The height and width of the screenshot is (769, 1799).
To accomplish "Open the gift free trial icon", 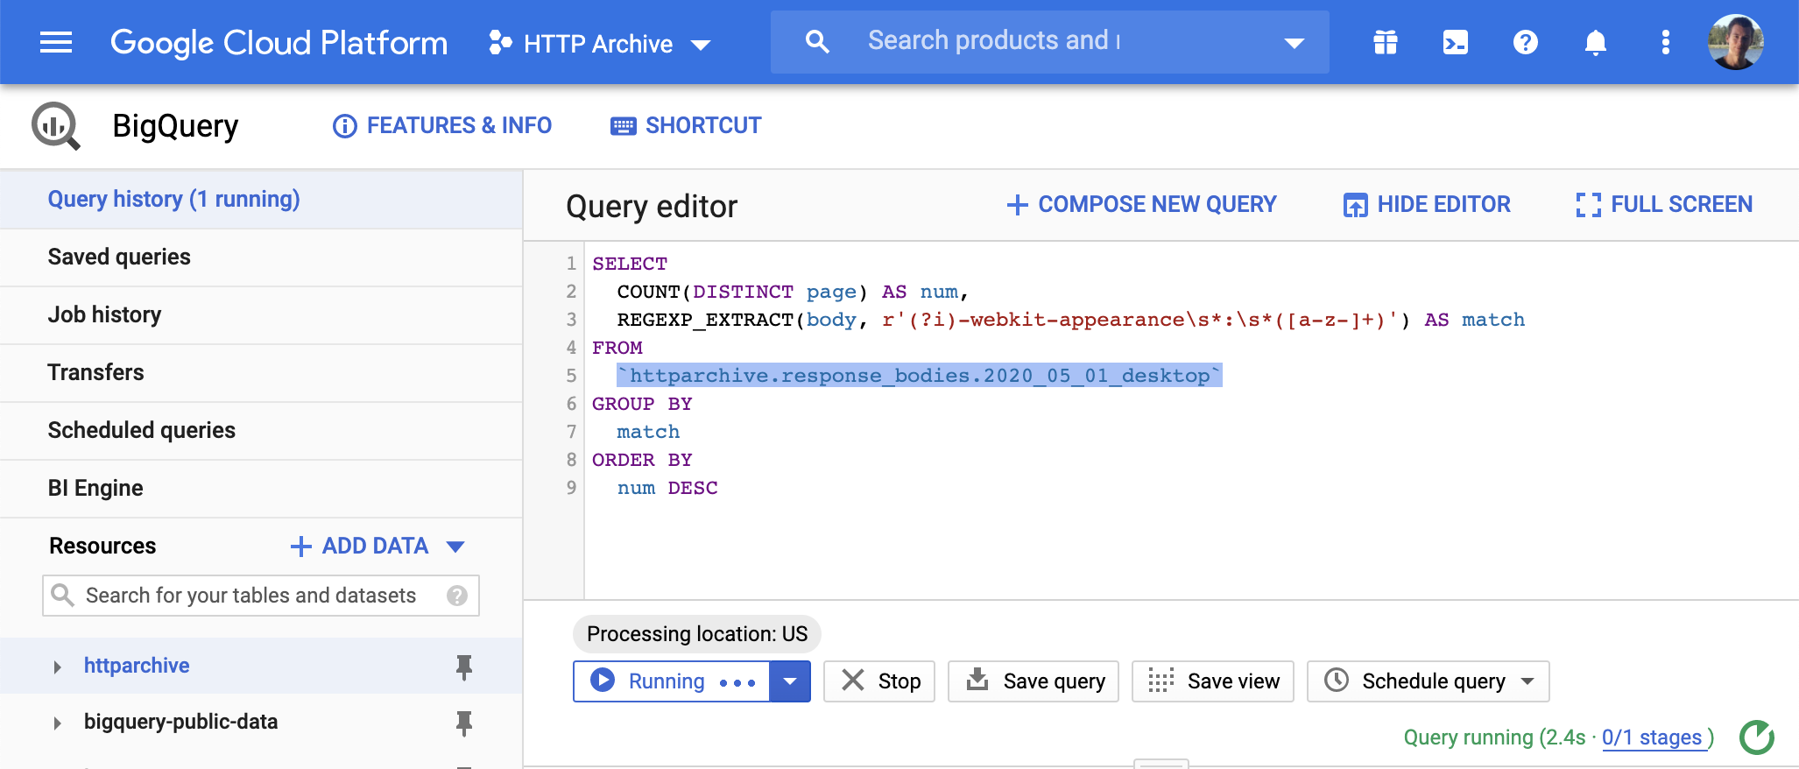I will [1386, 42].
